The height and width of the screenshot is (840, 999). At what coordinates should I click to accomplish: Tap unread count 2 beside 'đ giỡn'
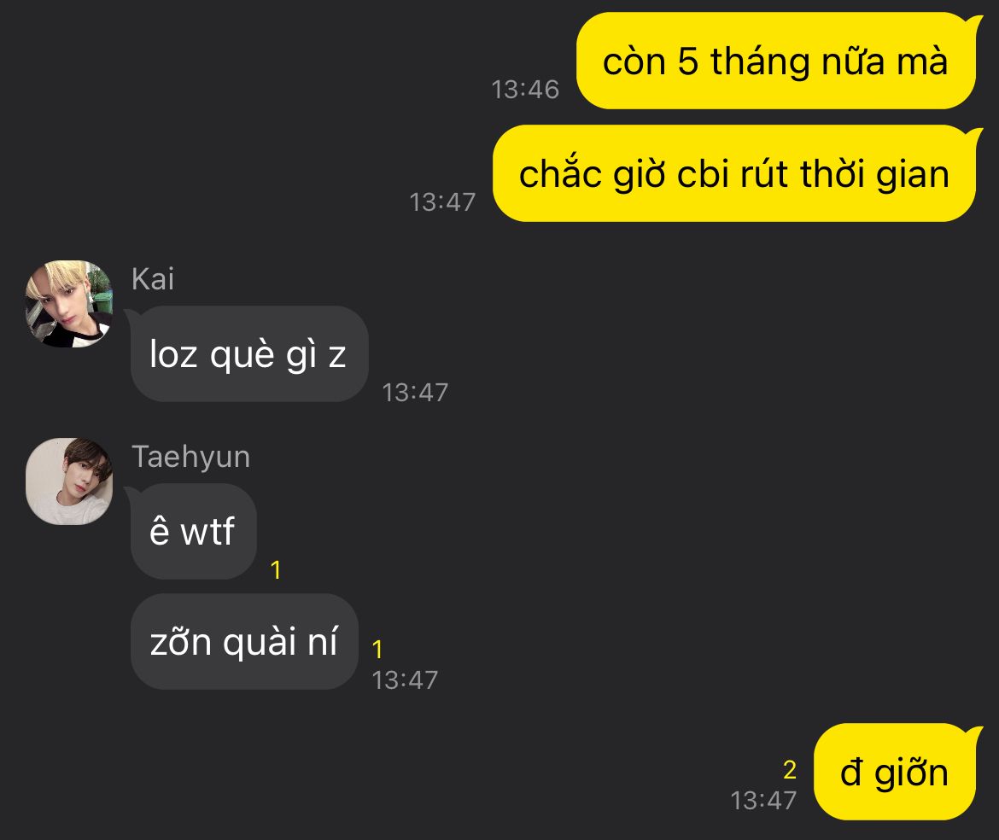[x=790, y=770]
